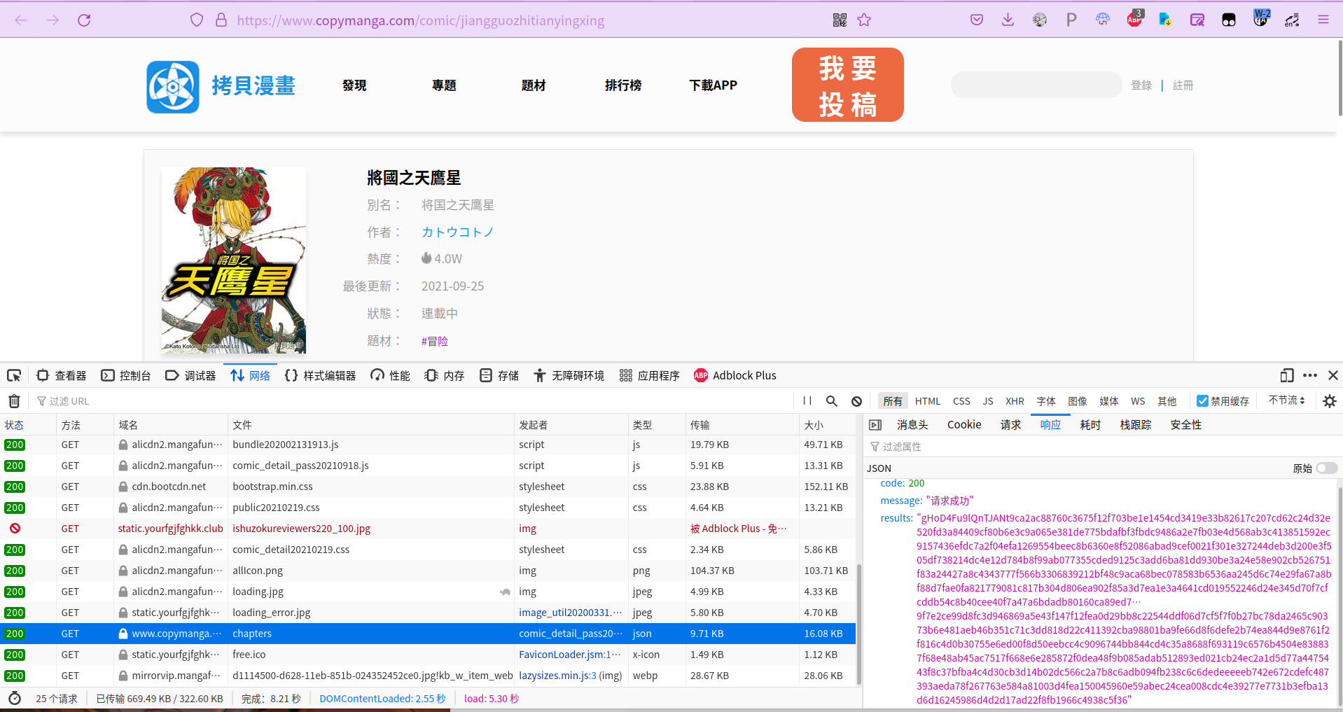Pause network traffic recording

[807, 400]
